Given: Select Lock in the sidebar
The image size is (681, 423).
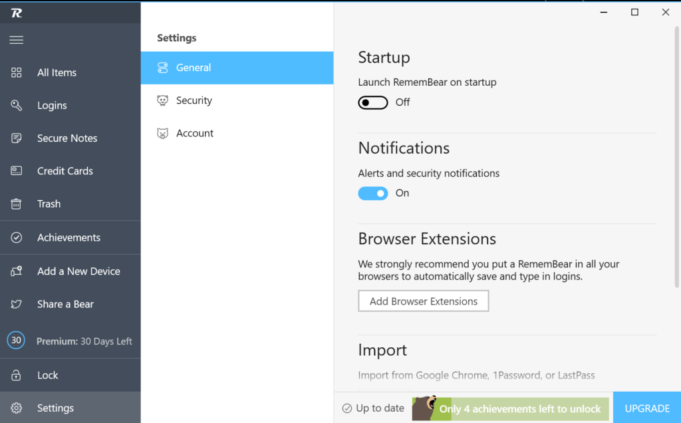Looking at the screenshot, I should click(70, 375).
